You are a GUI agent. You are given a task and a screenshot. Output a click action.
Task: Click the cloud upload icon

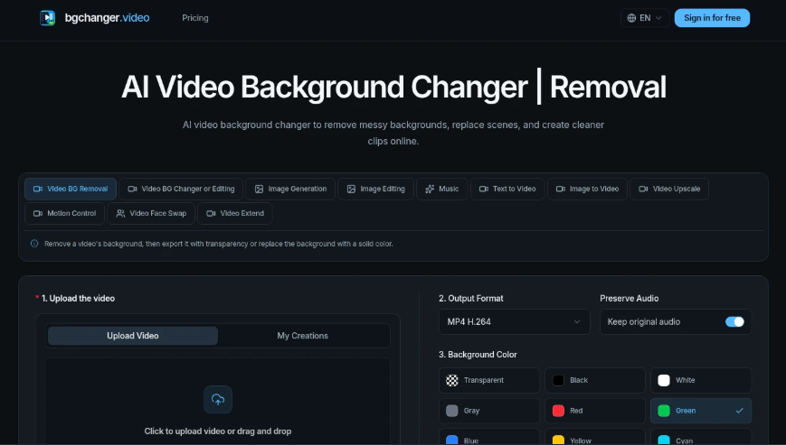click(218, 400)
